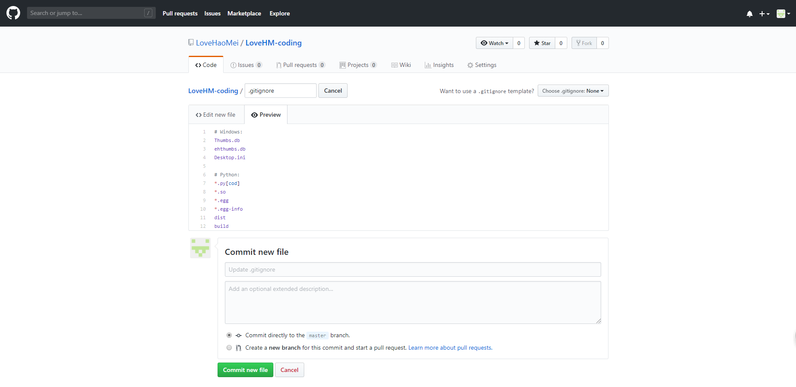Switch to Edit new file tab
This screenshot has height=387, width=796.
tap(216, 115)
